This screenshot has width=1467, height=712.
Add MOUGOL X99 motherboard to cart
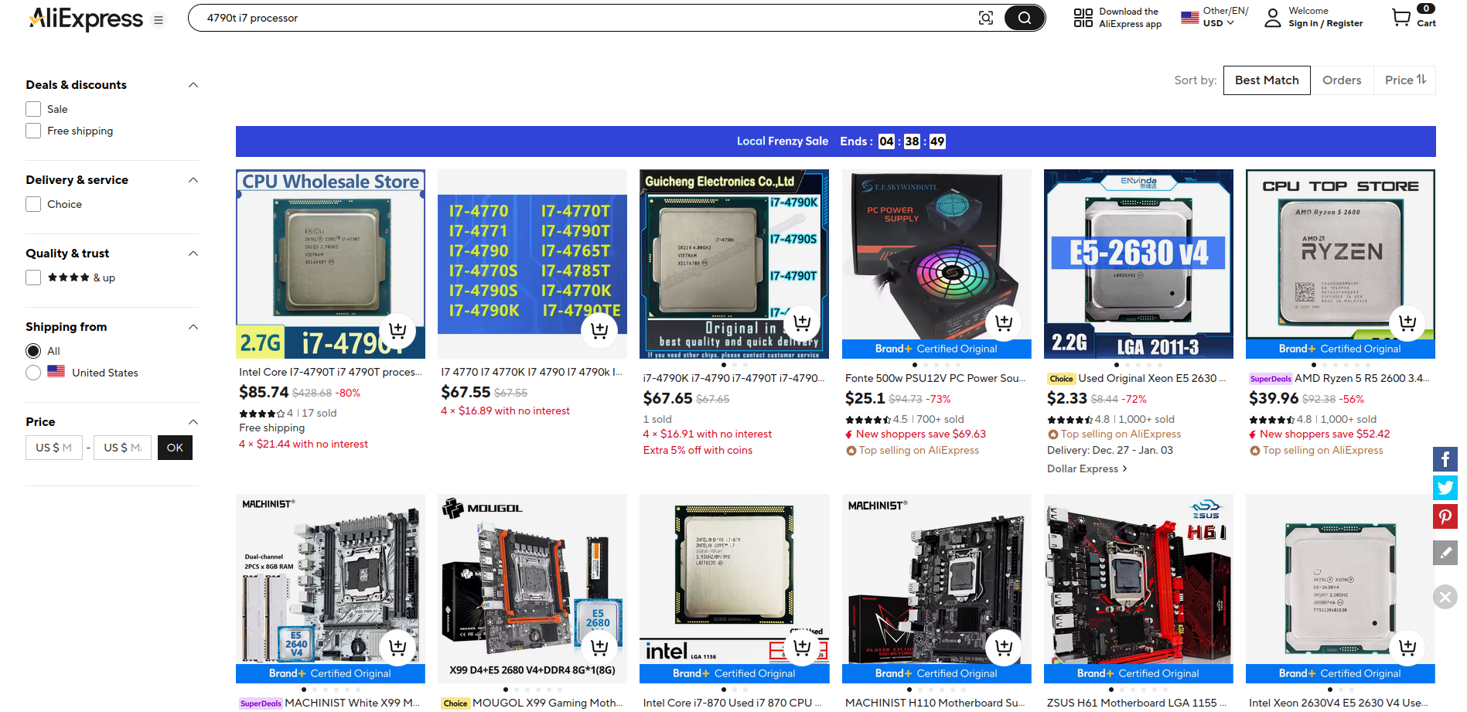[x=599, y=646]
